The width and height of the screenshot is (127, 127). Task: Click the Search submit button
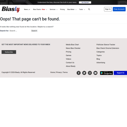click(34, 31)
